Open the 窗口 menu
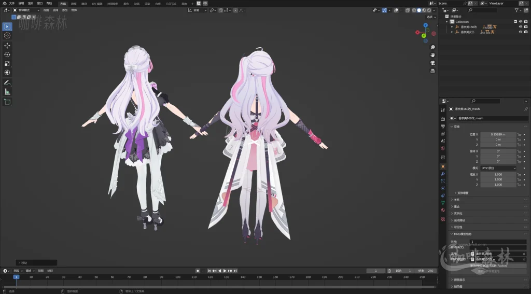 pos(40,4)
